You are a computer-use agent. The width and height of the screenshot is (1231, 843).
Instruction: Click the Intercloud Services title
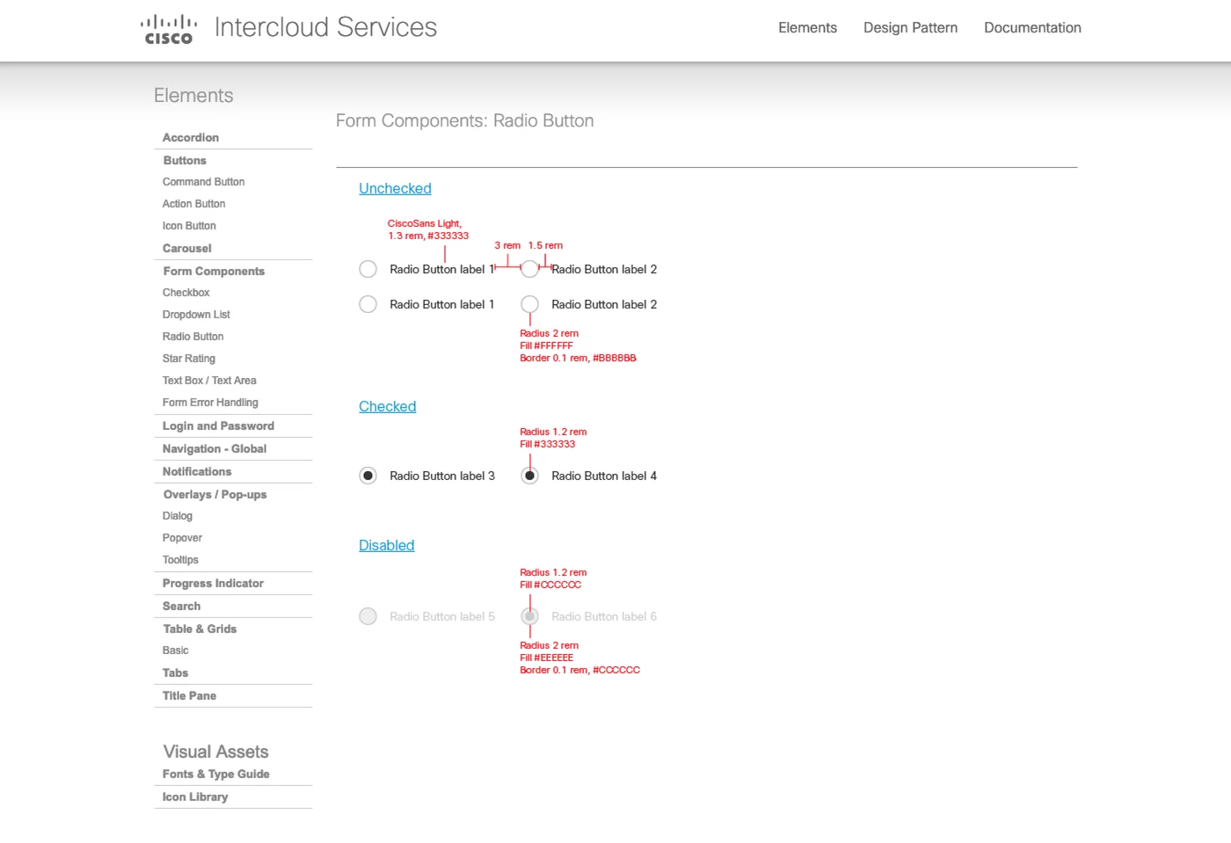coord(325,27)
